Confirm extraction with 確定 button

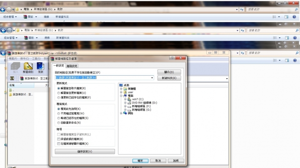point(140,161)
